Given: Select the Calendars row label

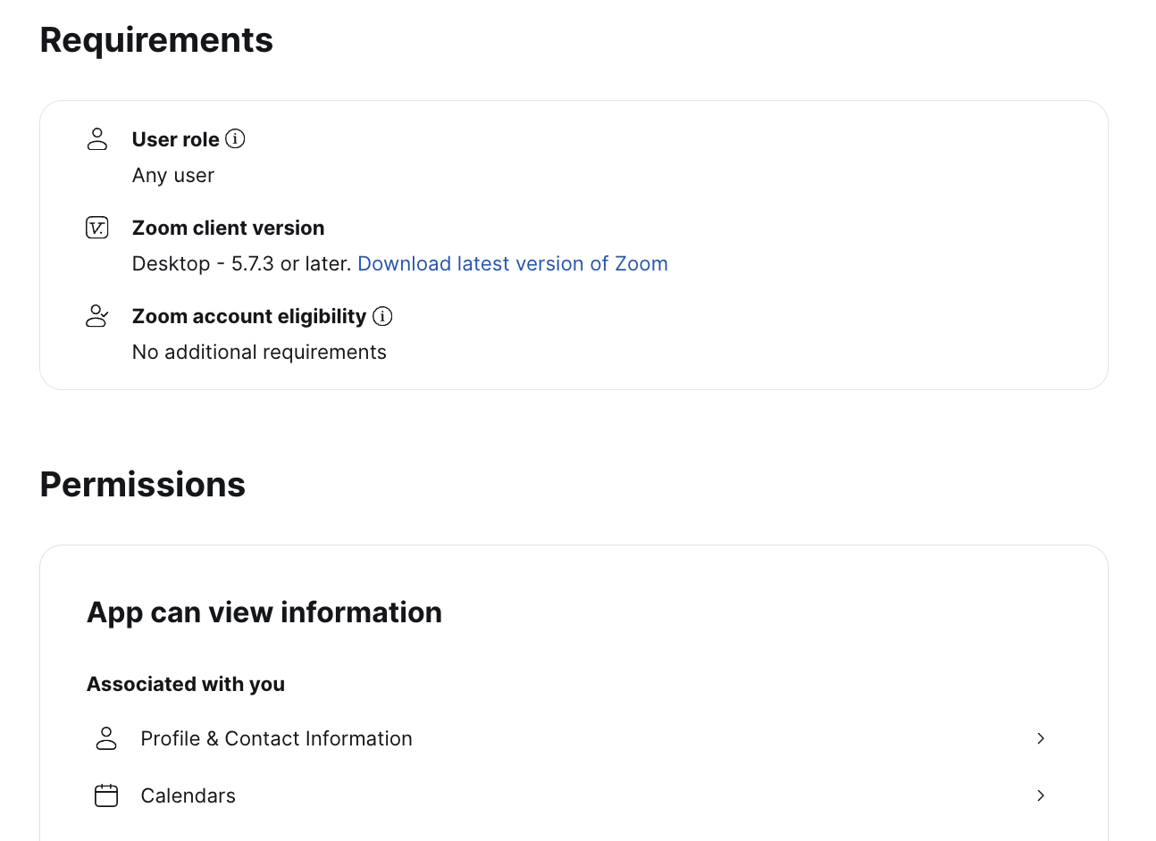Looking at the screenshot, I should [188, 795].
